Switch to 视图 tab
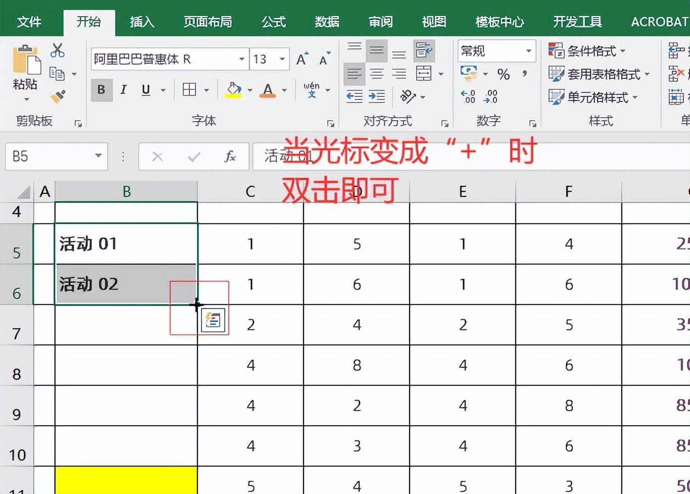690x494 pixels. point(434,22)
